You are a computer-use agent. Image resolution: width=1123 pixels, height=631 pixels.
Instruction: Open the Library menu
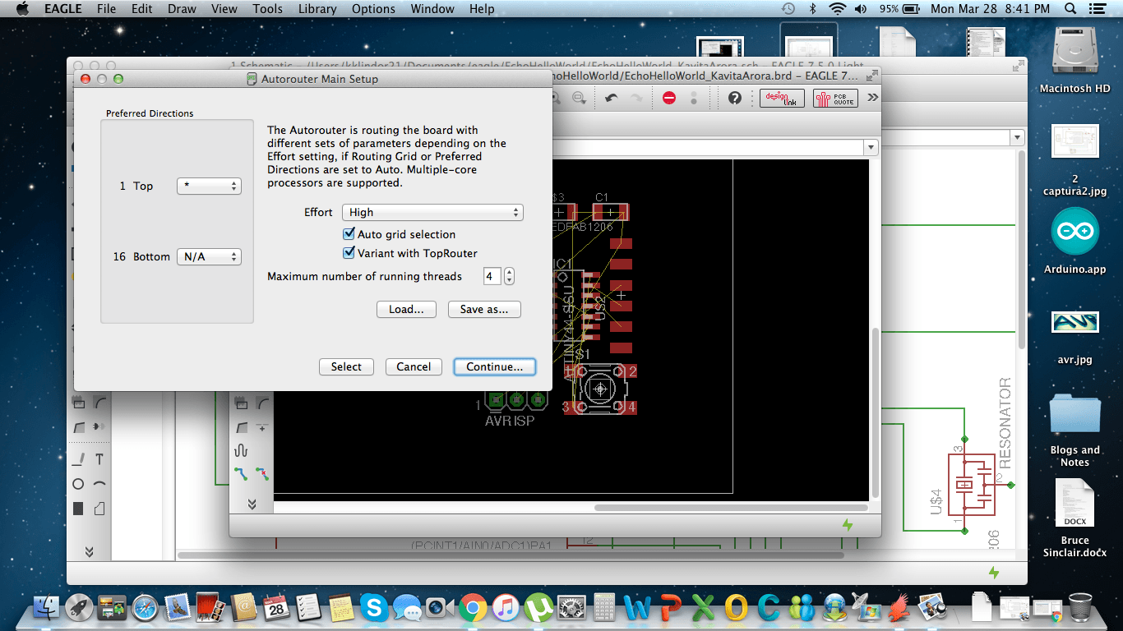click(317, 9)
